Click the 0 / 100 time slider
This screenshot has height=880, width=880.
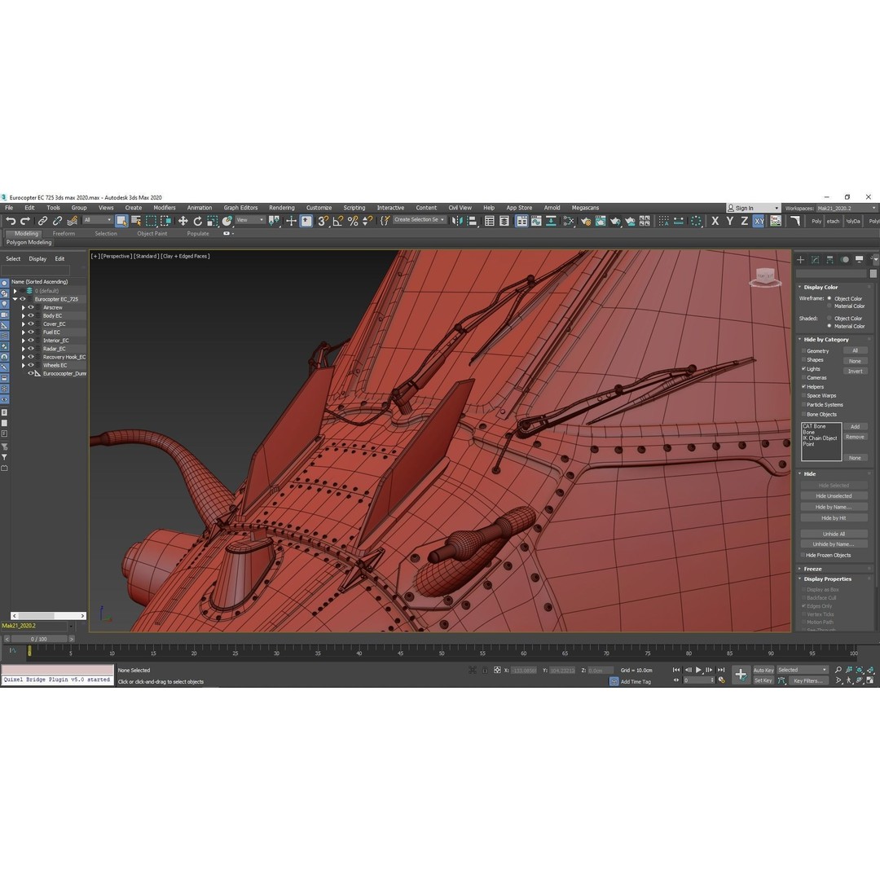tap(39, 639)
